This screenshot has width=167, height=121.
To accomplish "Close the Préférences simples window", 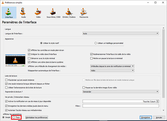I will point(163,3).
